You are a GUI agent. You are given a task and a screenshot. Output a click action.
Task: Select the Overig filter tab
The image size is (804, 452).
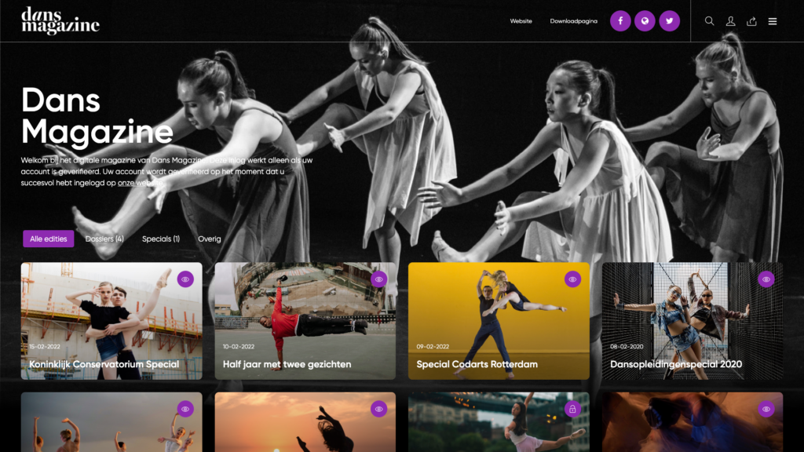(210, 239)
